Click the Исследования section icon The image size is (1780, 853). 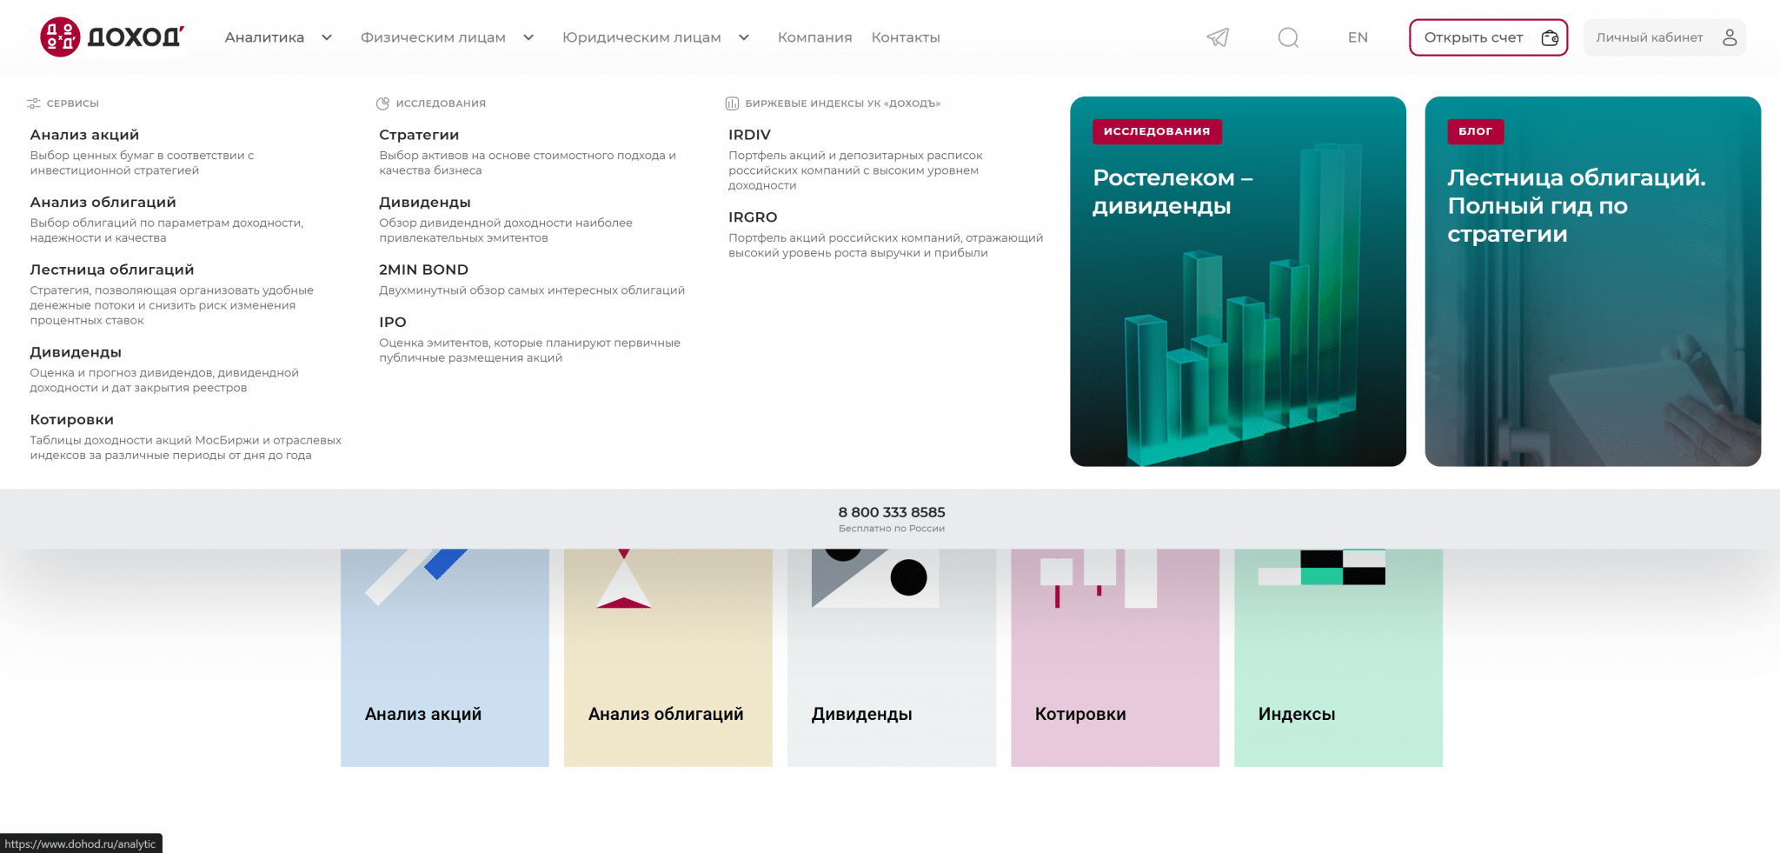(x=382, y=103)
